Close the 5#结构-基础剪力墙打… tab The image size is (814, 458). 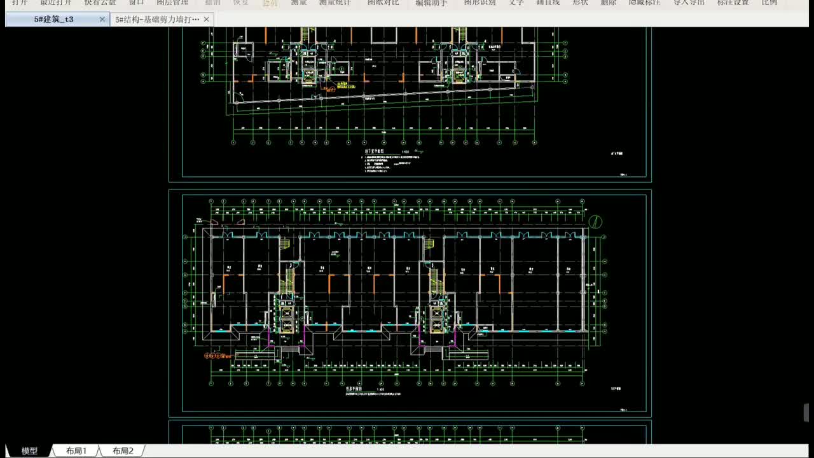click(206, 20)
